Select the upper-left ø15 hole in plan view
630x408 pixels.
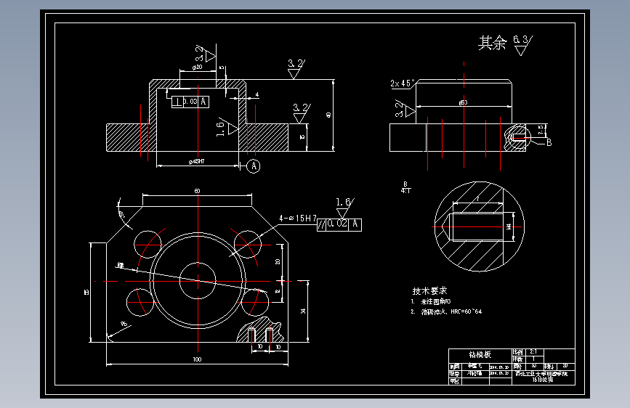148,244
